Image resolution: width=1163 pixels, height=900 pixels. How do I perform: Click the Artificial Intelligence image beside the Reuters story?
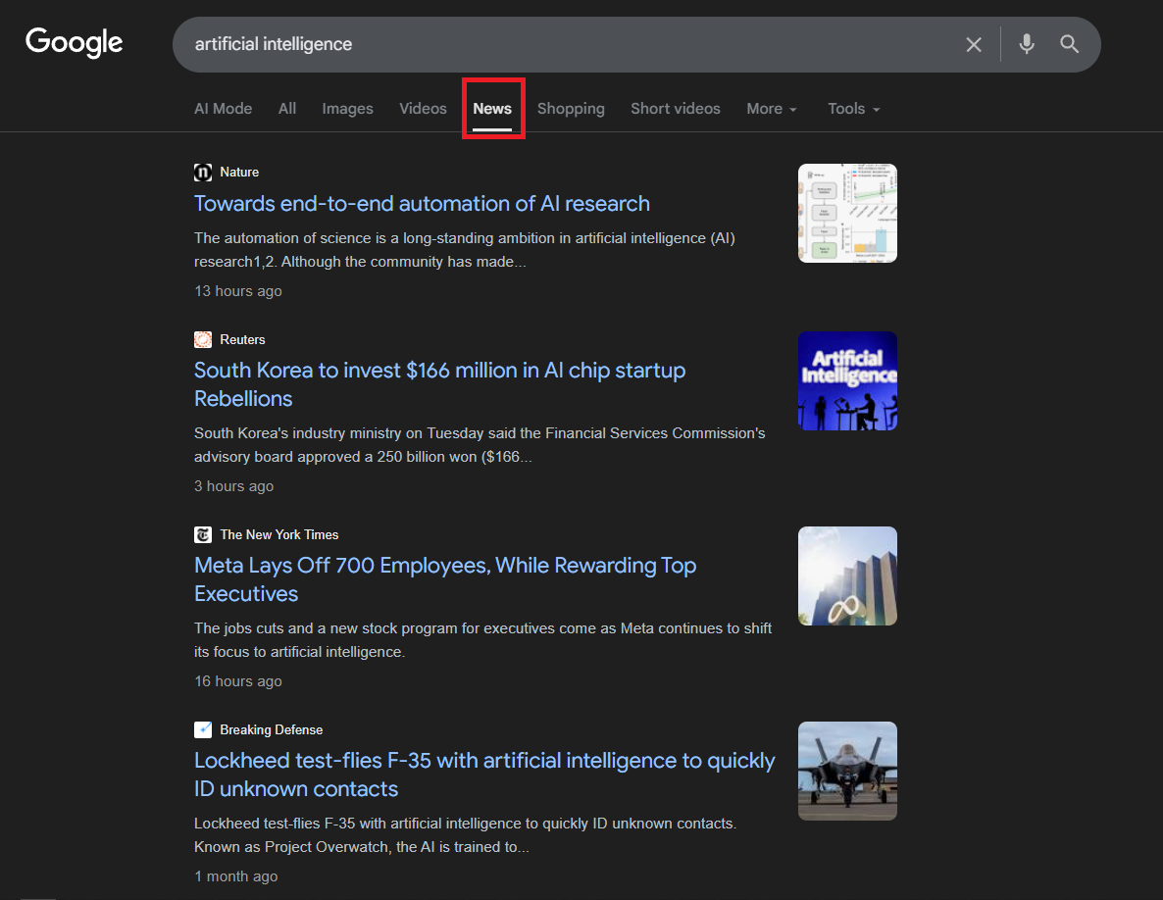[847, 380]
